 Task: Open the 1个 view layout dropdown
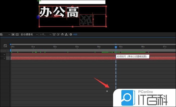click(x=46, y=34)
